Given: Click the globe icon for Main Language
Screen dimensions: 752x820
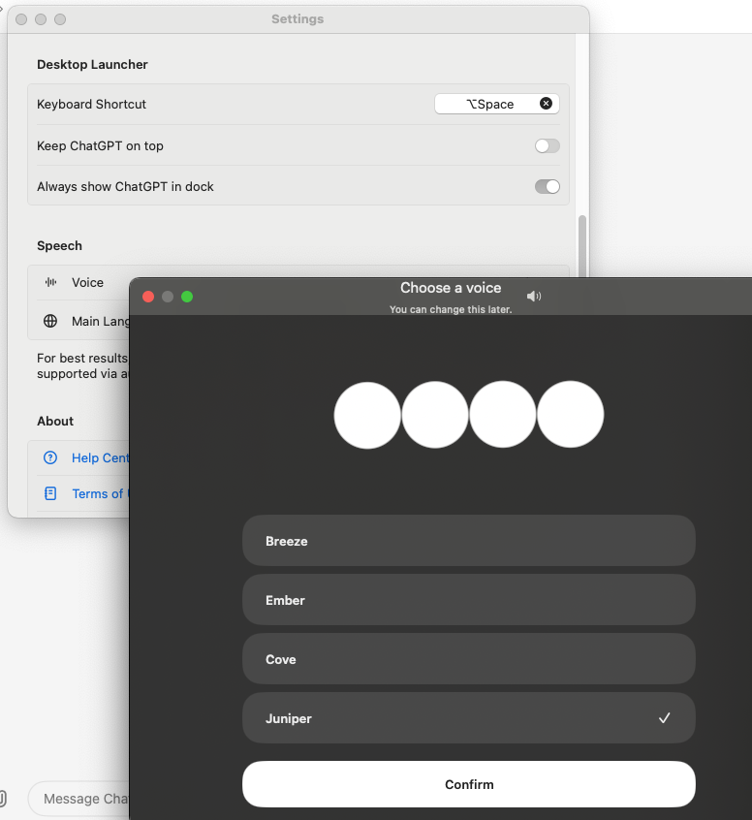Looking at the screenshot, I should [50, 321].
